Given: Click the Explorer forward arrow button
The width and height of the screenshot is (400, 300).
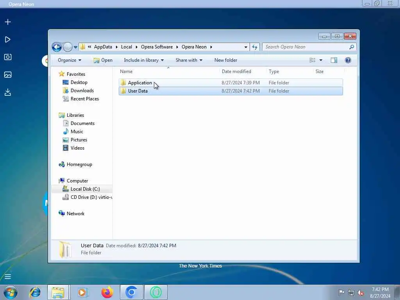Looking at the screenshot, I should coord(68,47).
